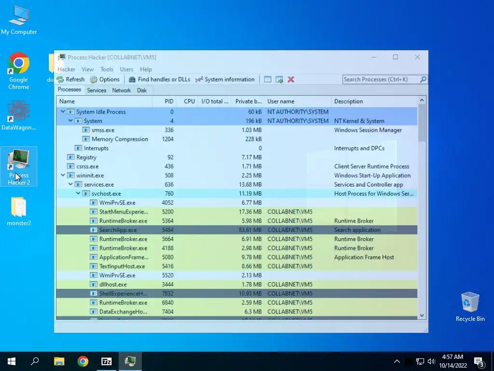The width and height of the screenshot is (494, 371).
Task: Select the smss.exe process row
Action: point(236,130)
